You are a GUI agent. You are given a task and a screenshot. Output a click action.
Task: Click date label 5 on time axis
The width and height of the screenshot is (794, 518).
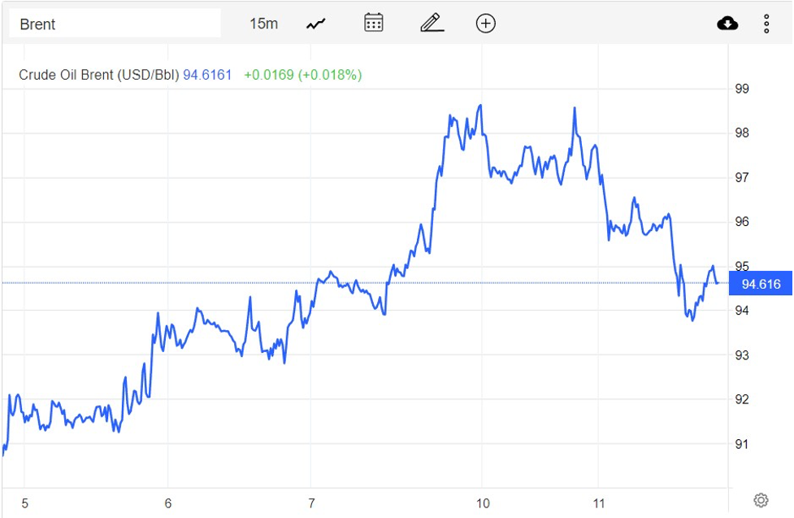coord(24,503)
